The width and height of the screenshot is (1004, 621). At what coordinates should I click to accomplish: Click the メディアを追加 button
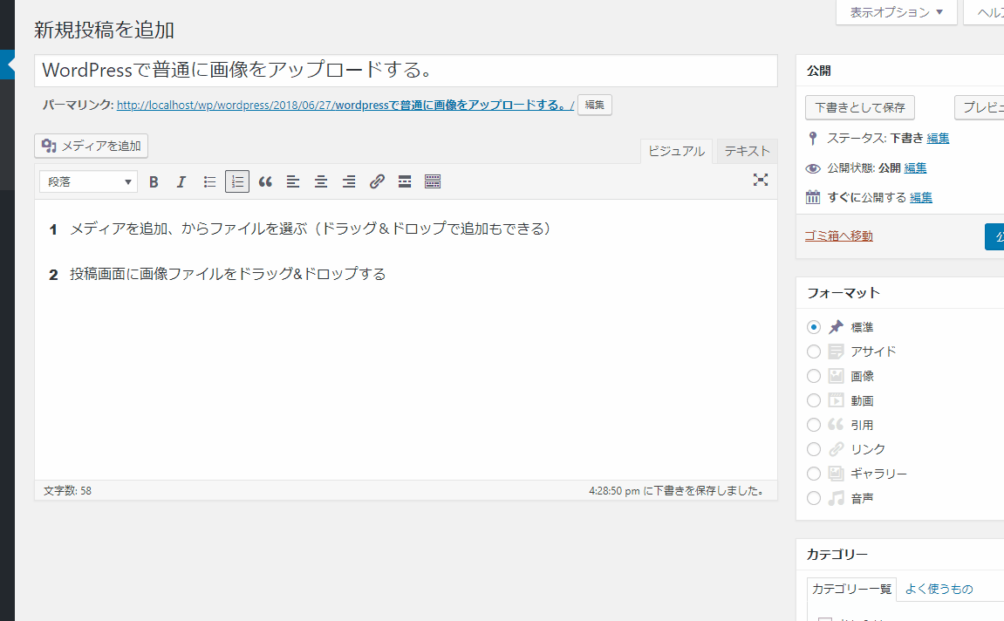coord(91,146)
